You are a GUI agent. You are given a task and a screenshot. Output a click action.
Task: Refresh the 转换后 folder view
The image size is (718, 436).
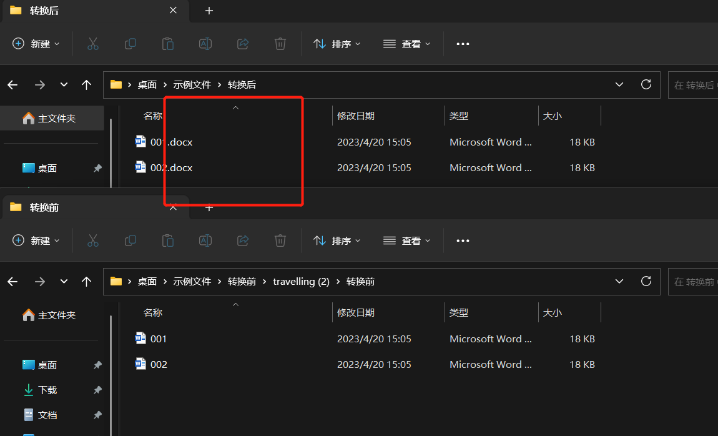[x=646, y=84]
